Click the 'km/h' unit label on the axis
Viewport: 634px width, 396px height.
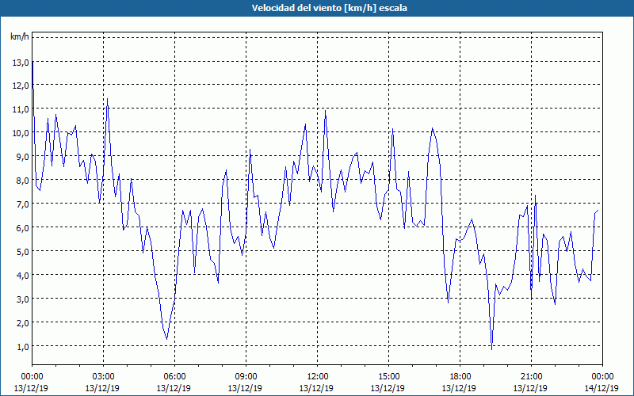20,36
